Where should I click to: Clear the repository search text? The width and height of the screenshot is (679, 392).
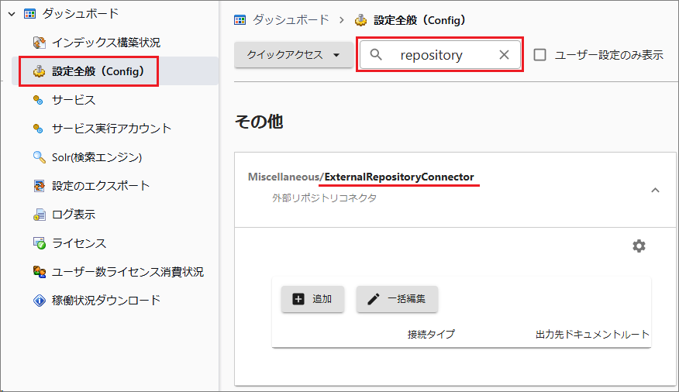[x=504, y=55]
